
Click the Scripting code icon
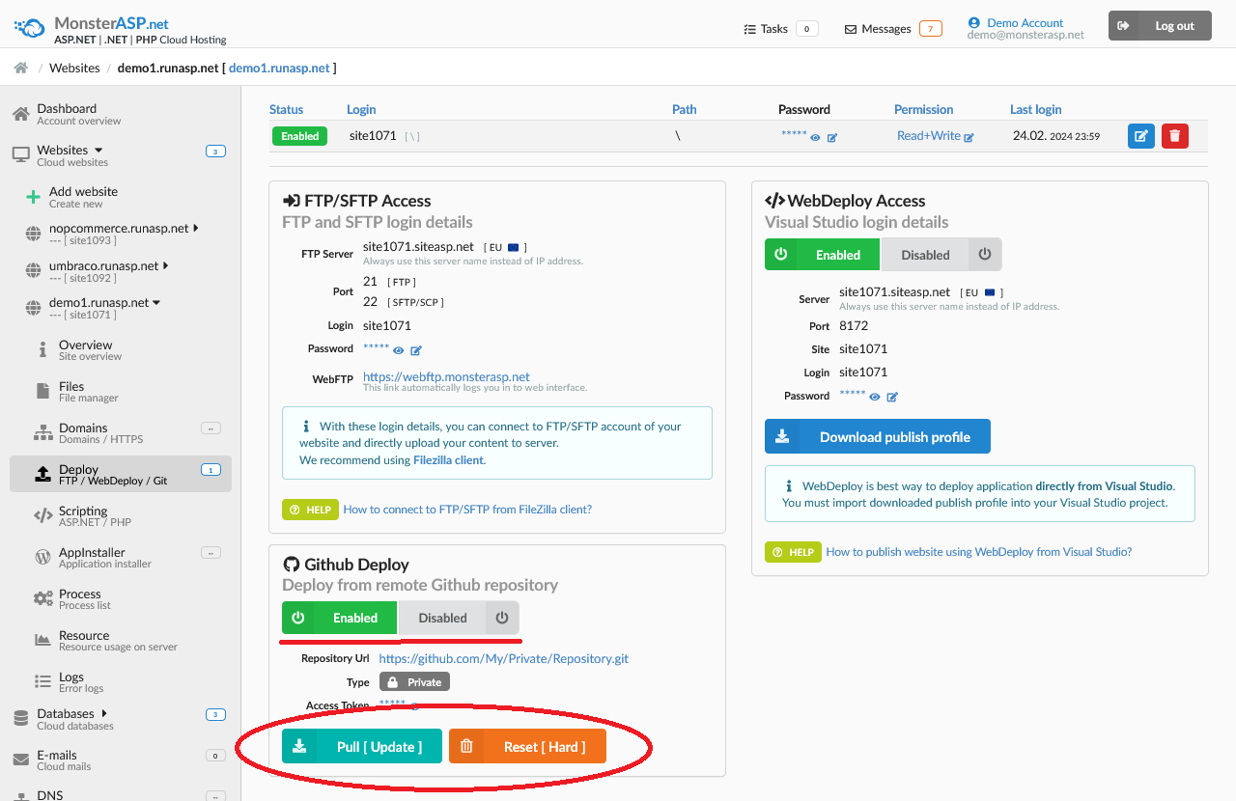point(43,515)
